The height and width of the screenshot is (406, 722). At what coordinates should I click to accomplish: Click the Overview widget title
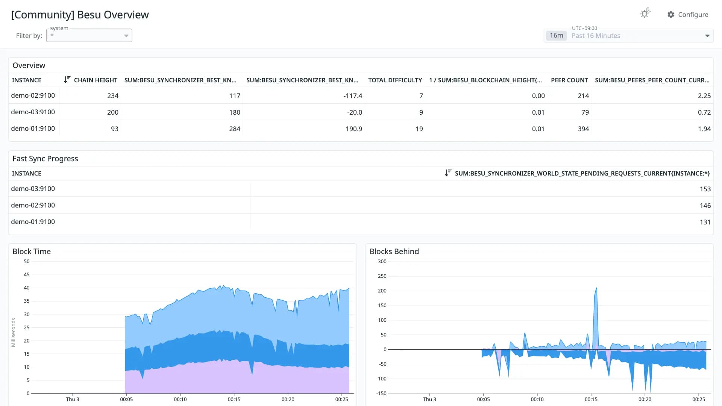coord(29,65)
